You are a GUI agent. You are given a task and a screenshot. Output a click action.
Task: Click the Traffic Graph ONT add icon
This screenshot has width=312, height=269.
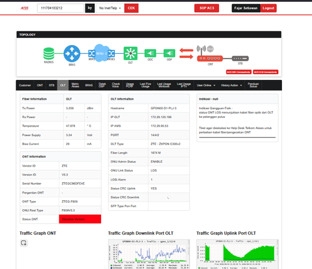coord(24,243)
